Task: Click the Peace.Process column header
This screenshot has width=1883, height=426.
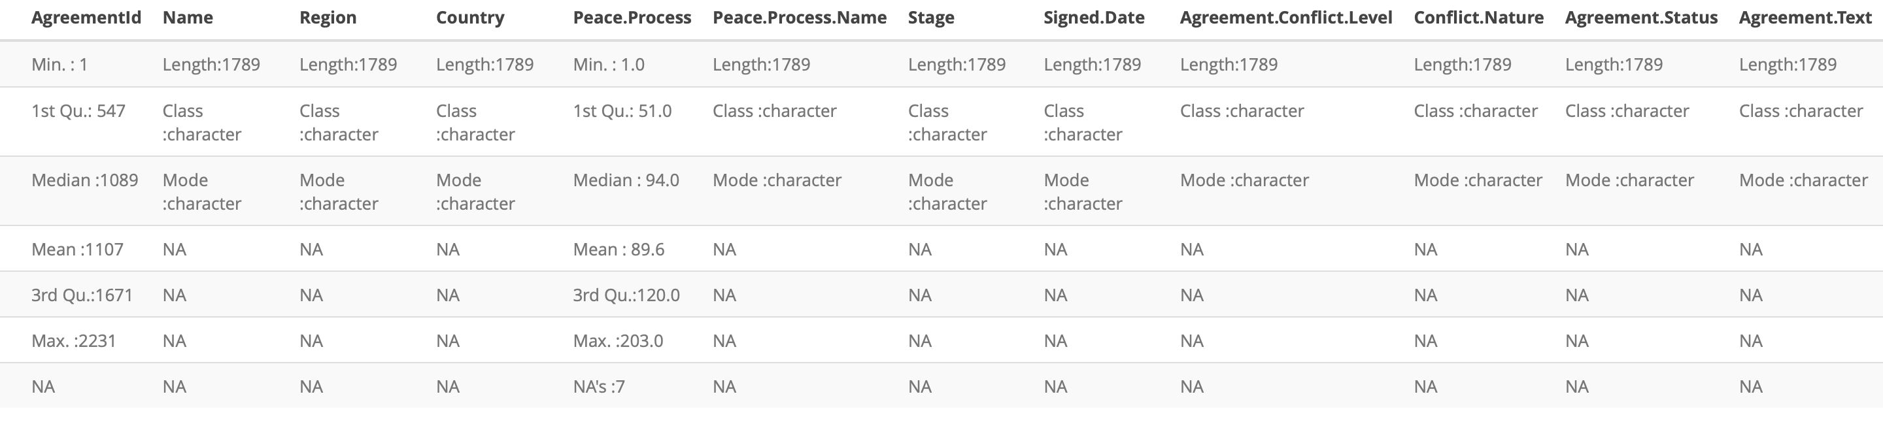Action: point(632,18)
